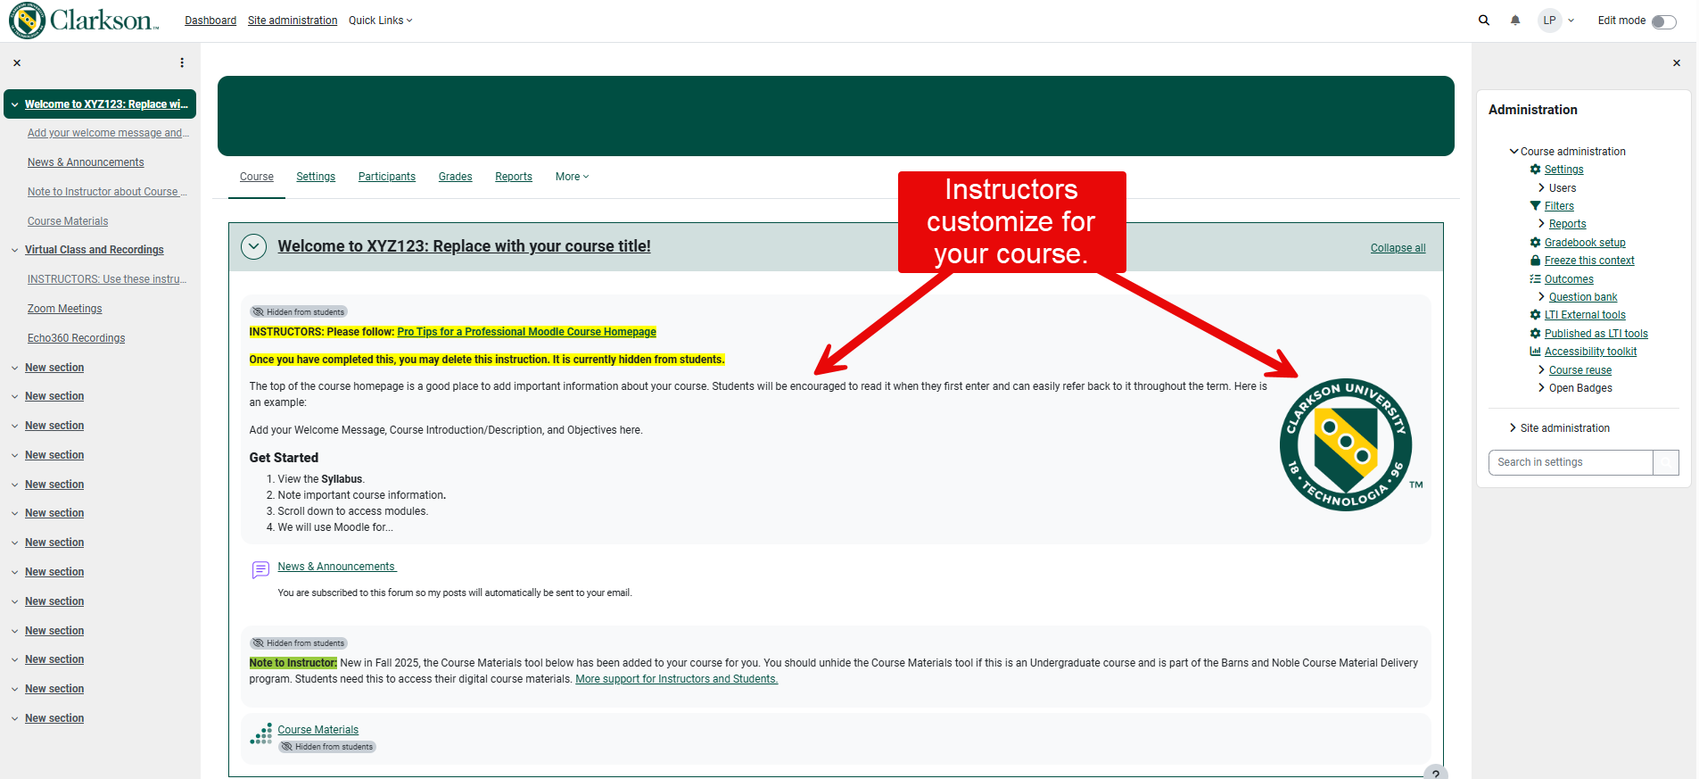Open the search magnifier icon in the top bar
This screenshot has width=1699, height=779.
[1484, 20]
